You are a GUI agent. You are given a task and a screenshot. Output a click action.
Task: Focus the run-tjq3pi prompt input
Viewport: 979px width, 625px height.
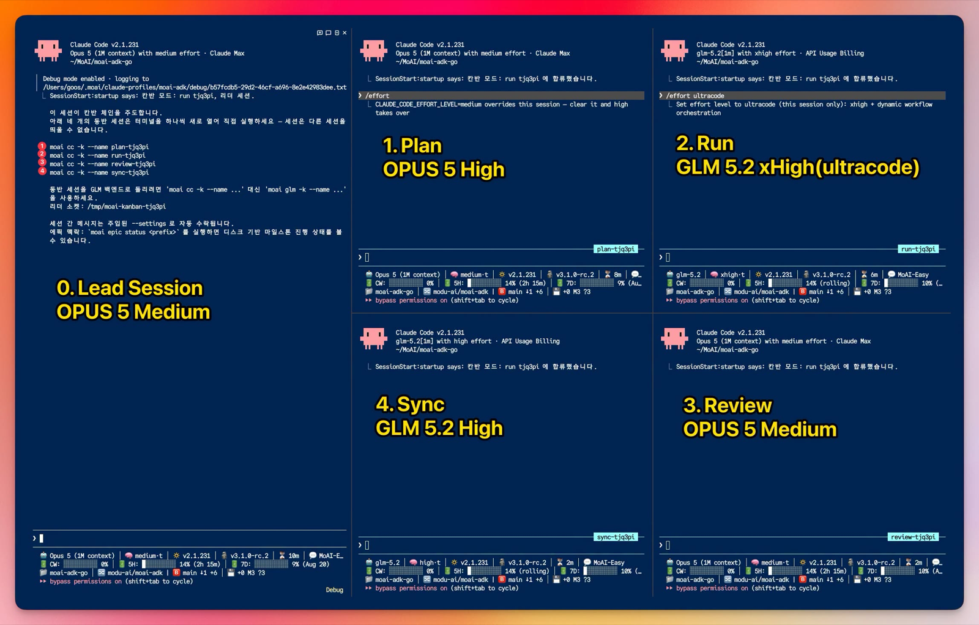pyautogui.click(x=803, y=257)
